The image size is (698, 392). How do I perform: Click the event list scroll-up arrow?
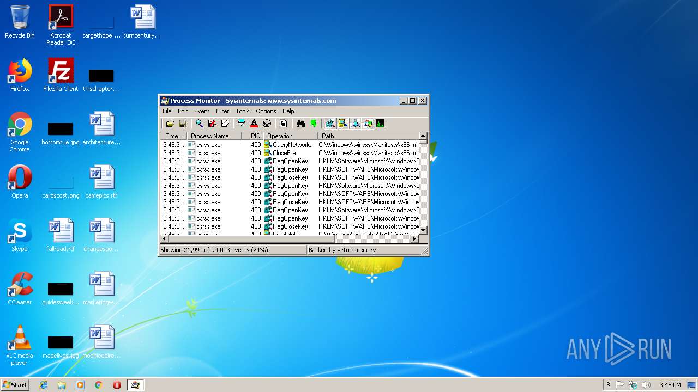click(x=423, y=136)
